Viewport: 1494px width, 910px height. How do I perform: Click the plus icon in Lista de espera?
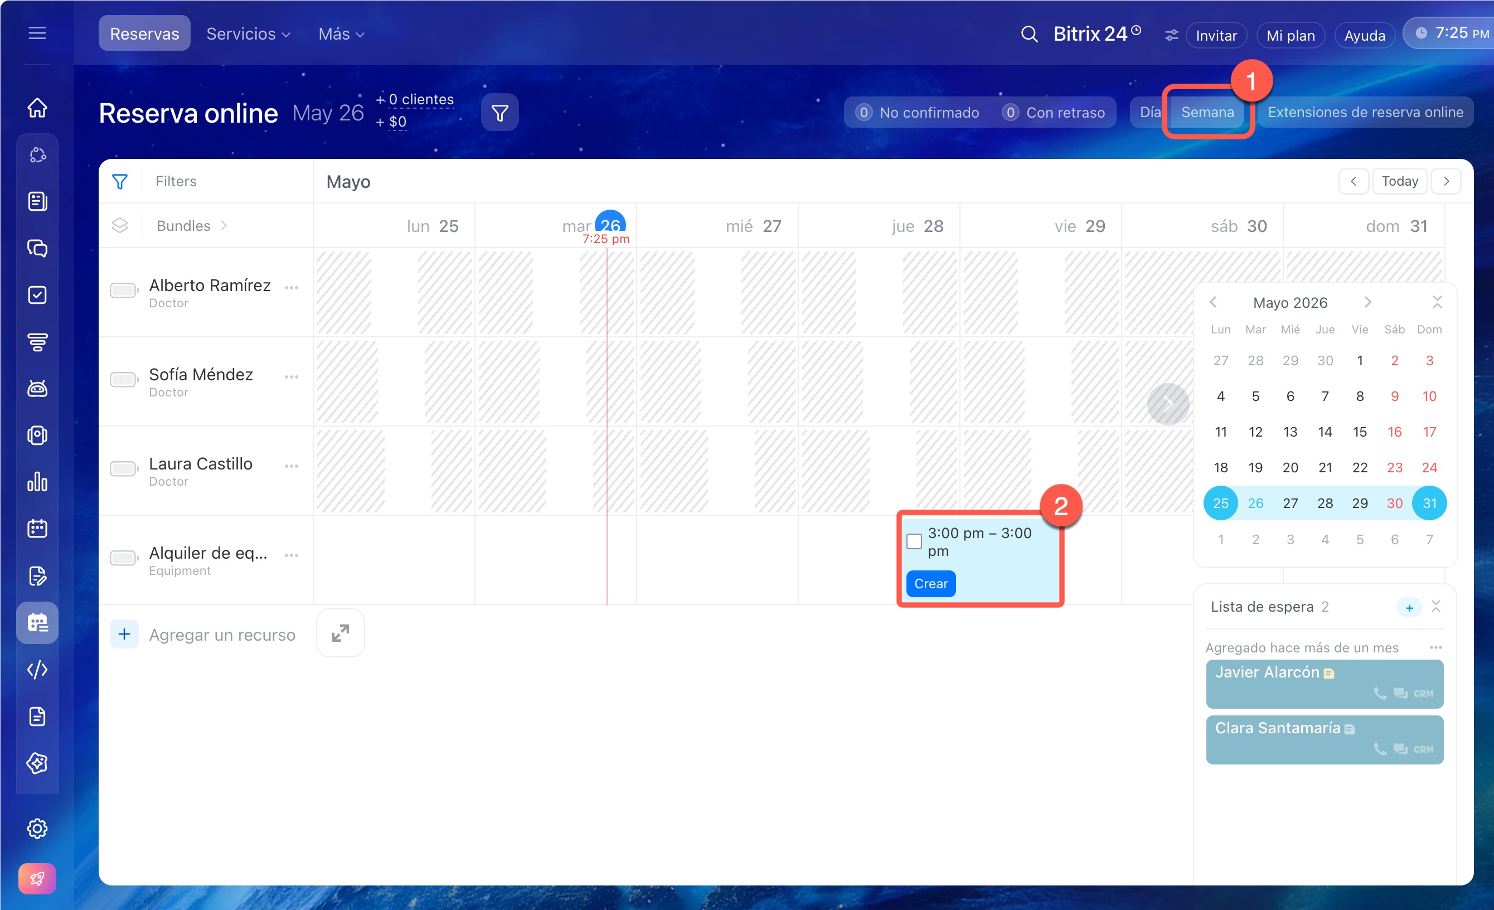[1409, 607]
